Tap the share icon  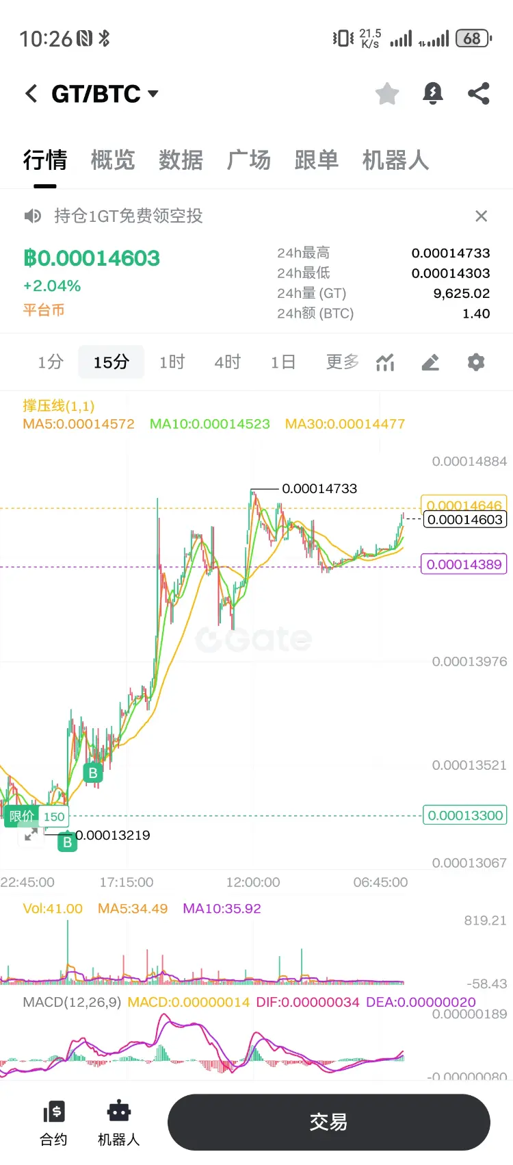pos(479,93)
